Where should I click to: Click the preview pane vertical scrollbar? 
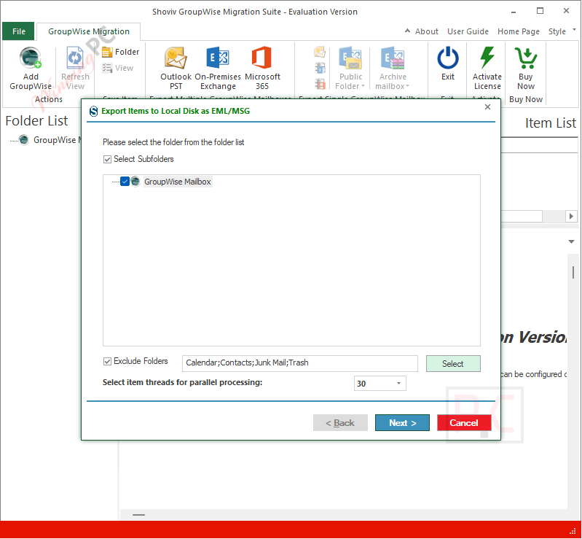click(573, 272)
